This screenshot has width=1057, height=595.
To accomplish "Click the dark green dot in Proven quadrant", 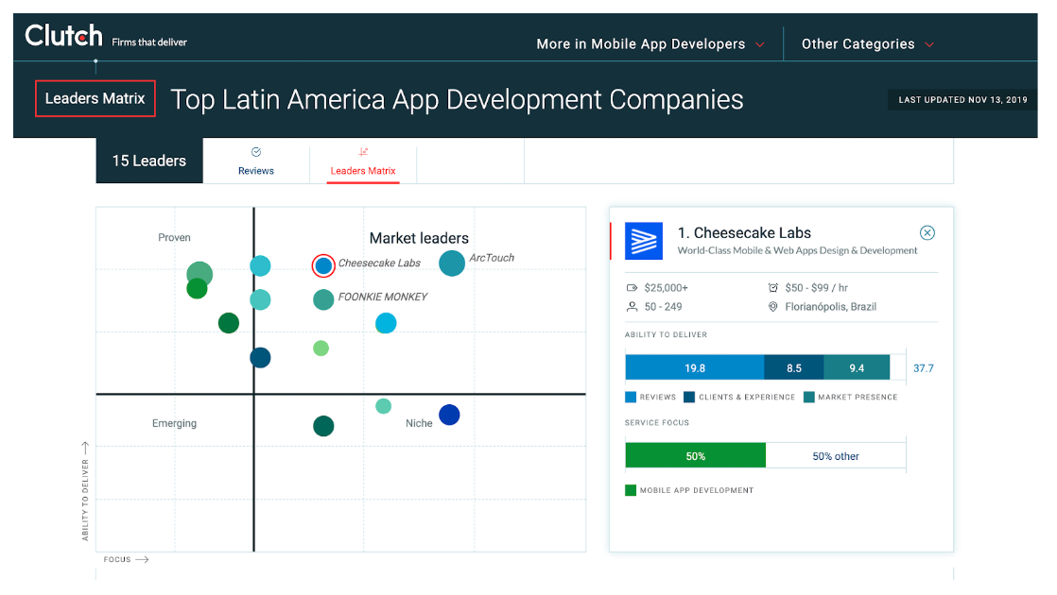I will pyautogui.click(x=229, y=323).
